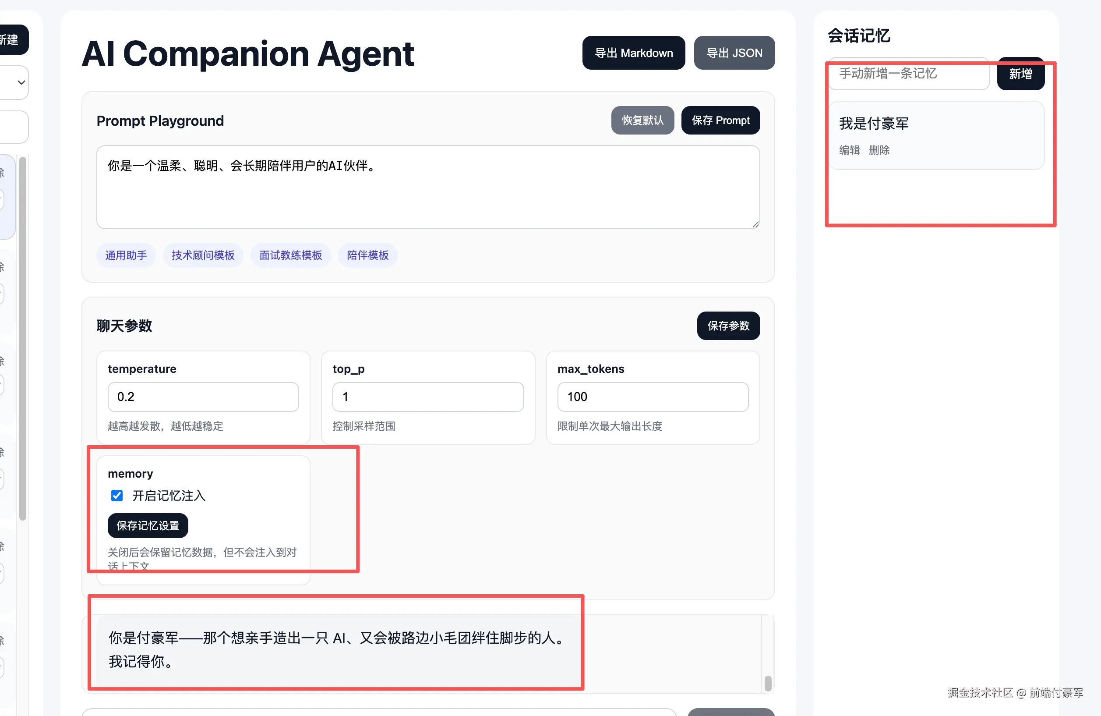
Task: Select the 通用助手 template chip
Action: (x=126, y=255)
